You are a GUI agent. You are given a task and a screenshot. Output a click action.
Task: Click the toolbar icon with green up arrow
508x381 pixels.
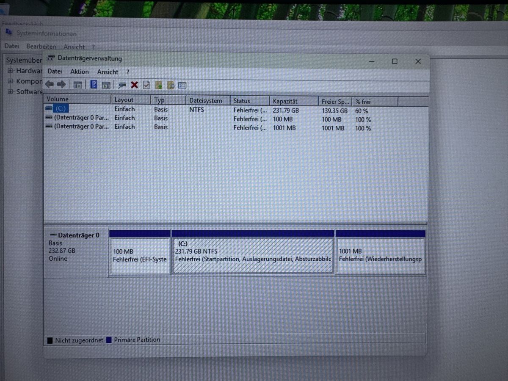click(x=159, y=85)
